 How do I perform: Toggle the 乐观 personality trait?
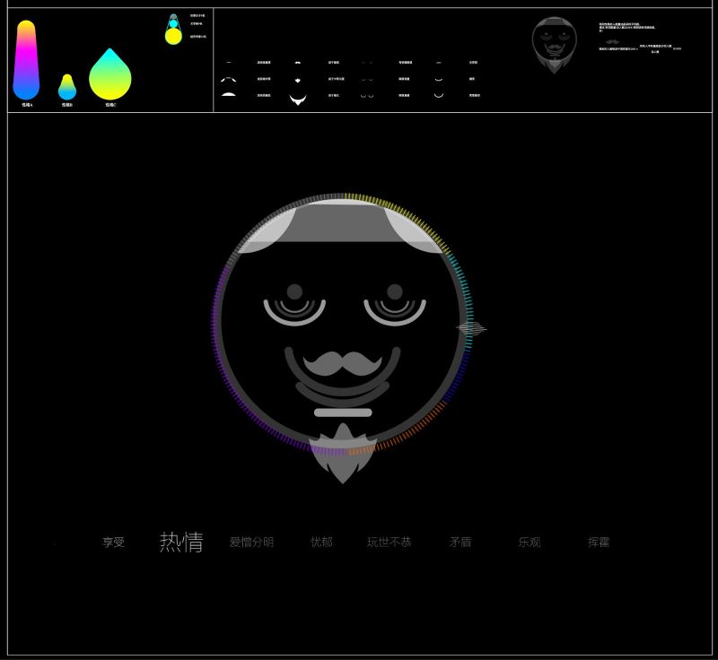530,543
